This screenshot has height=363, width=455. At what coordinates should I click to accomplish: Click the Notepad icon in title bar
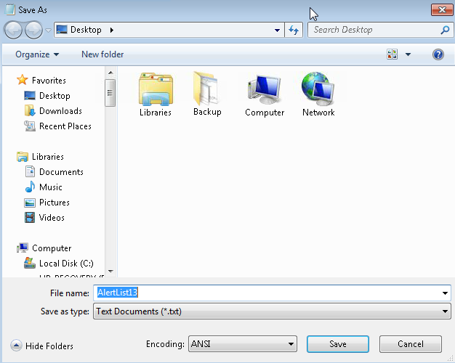(x=10, y=9)
